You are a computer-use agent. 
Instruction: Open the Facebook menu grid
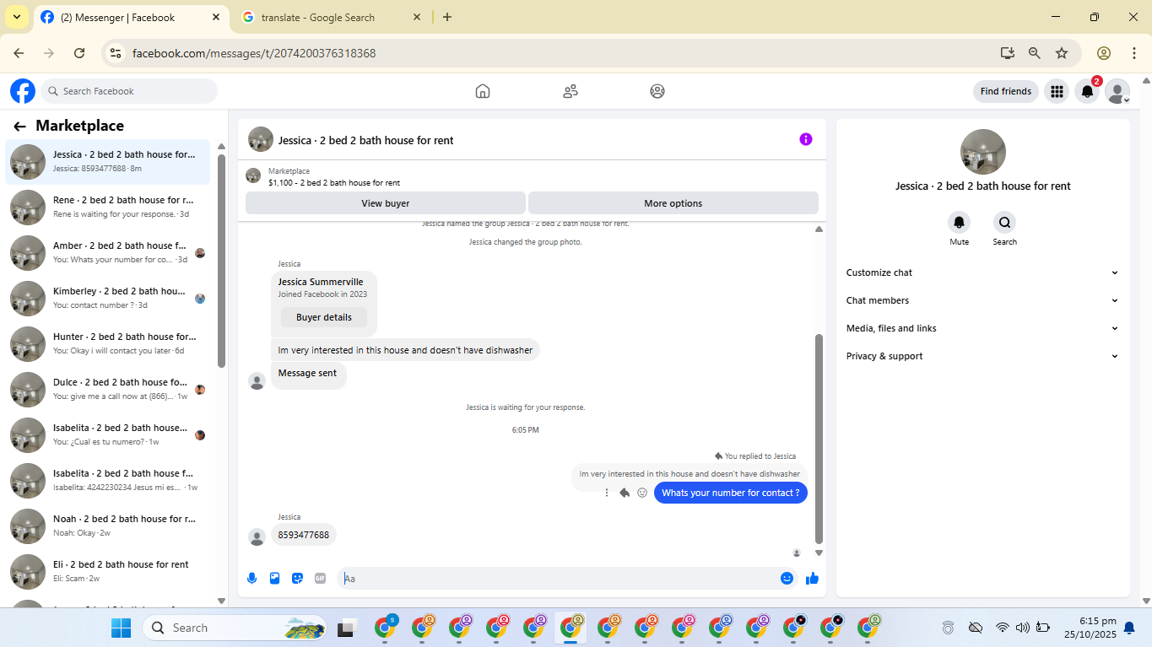pyautogui.click(x=1056, y=91)
